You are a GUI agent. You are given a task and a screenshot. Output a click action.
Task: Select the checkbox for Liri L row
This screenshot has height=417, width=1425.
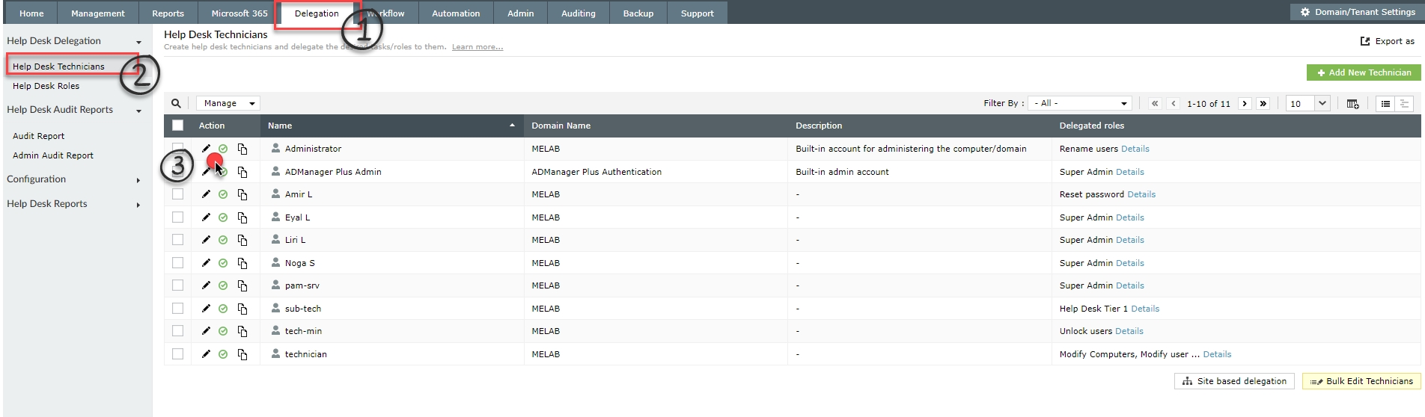(x=177, y=240)
